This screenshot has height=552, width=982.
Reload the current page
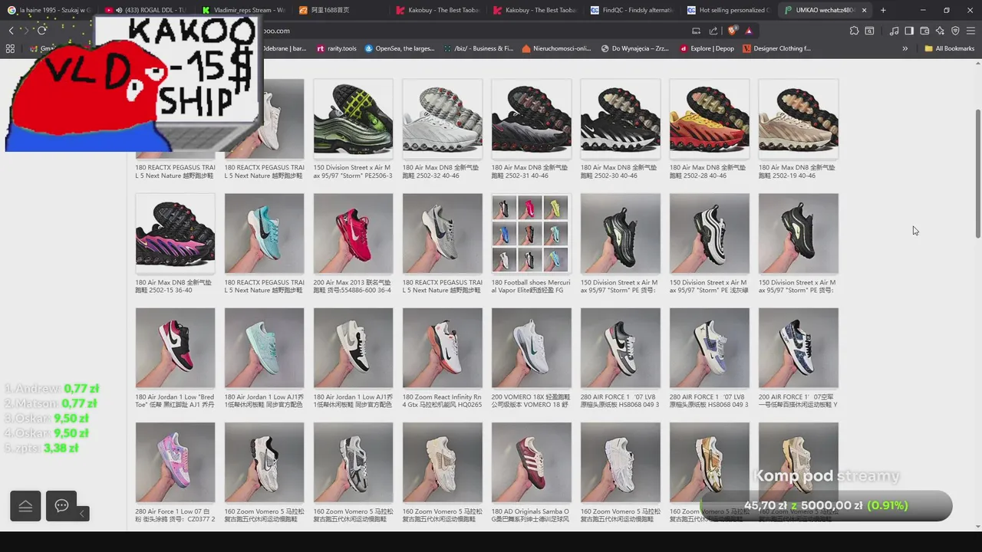pyautogui.click(x=41, y=31)
